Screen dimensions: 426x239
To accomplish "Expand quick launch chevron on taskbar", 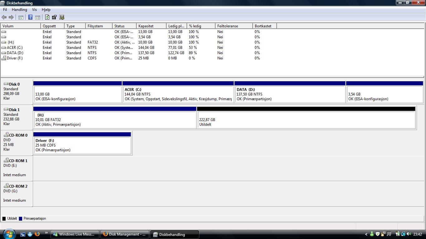I will [x=46, y=233].
